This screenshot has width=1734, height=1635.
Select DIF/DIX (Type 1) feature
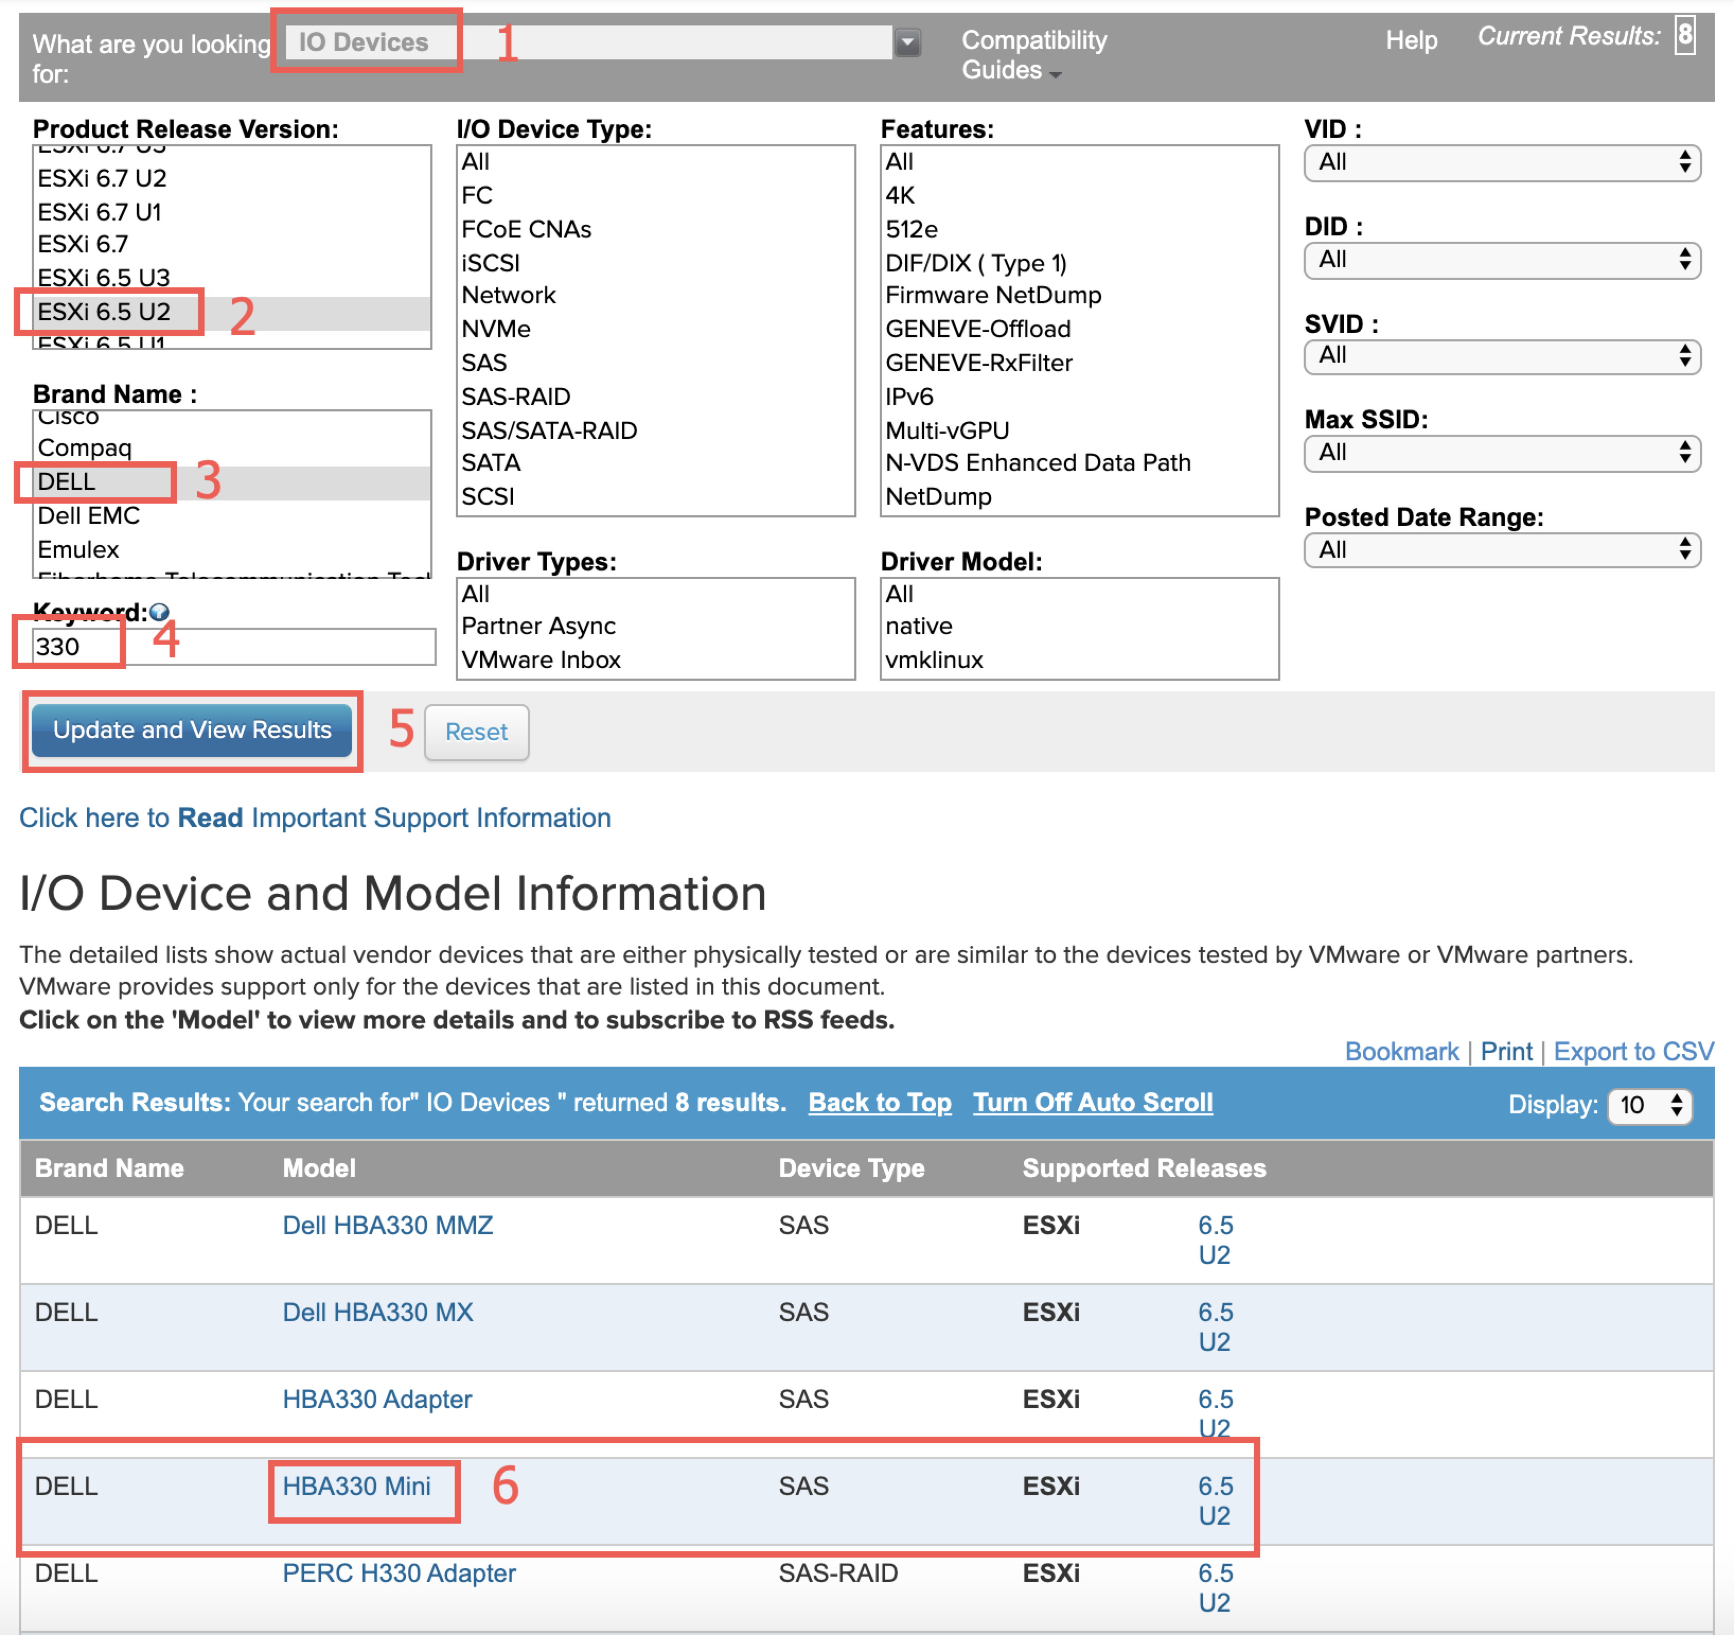1079,262
